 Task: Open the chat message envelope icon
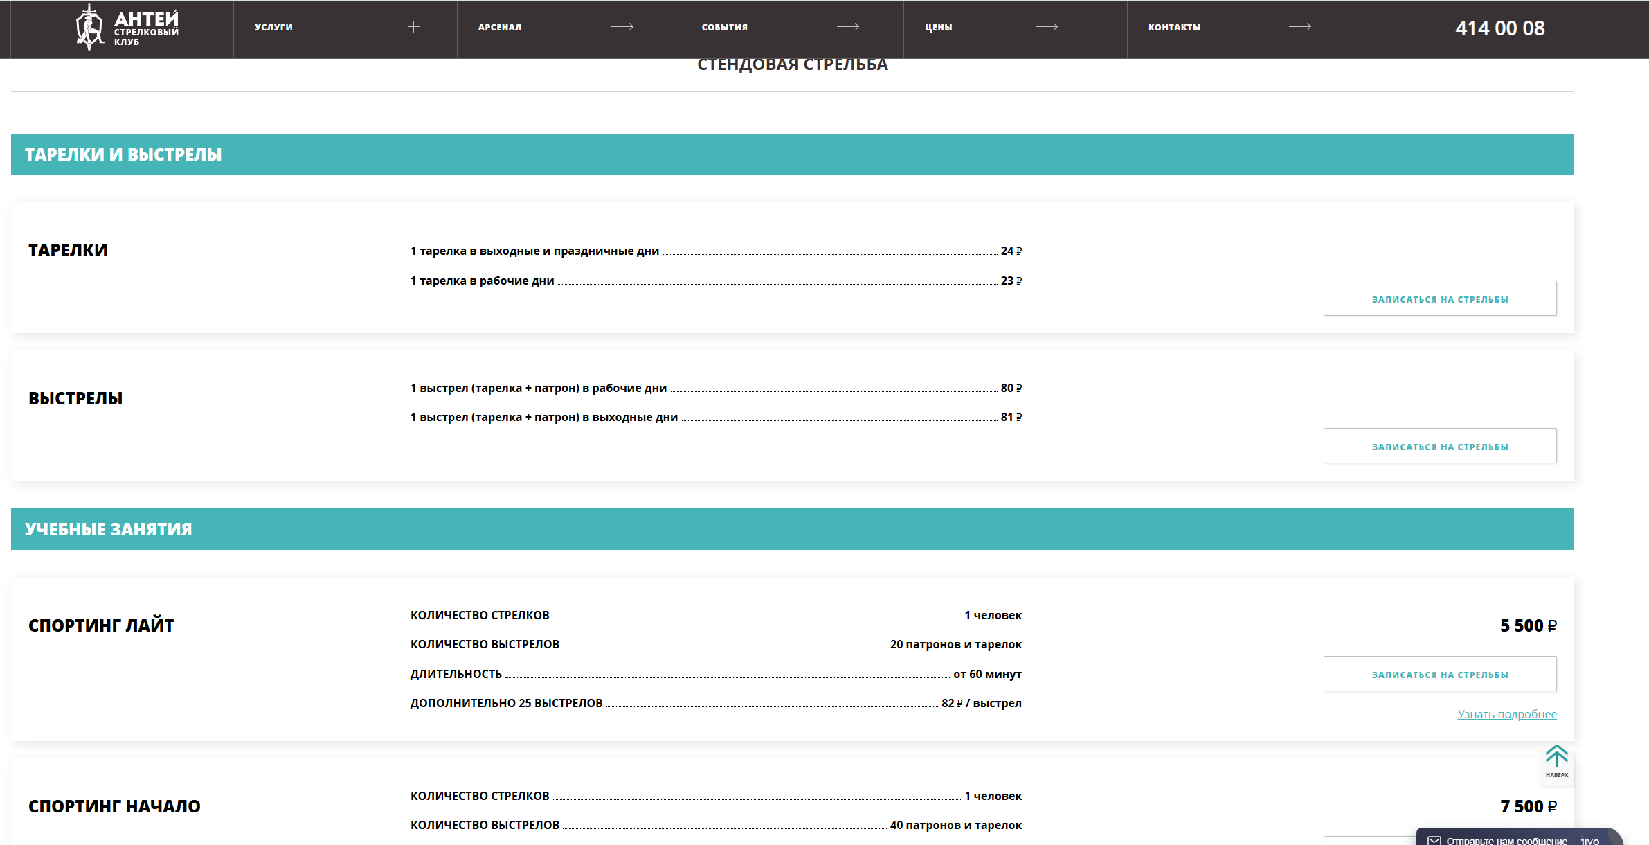click(1434, 839)
